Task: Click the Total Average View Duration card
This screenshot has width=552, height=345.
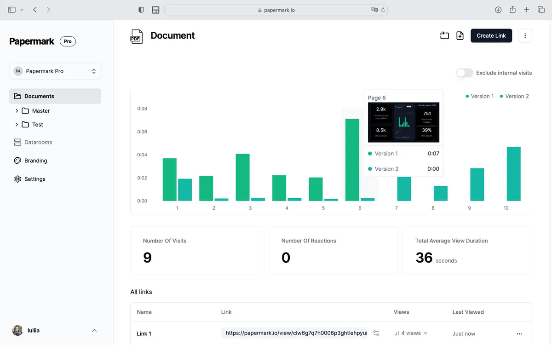Action: [467, 251]
